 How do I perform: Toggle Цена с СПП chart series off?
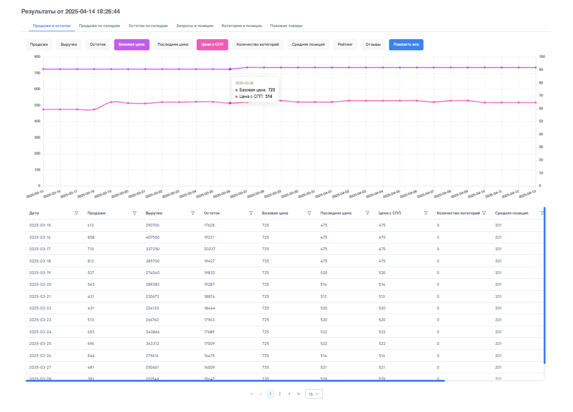[212, 45]
